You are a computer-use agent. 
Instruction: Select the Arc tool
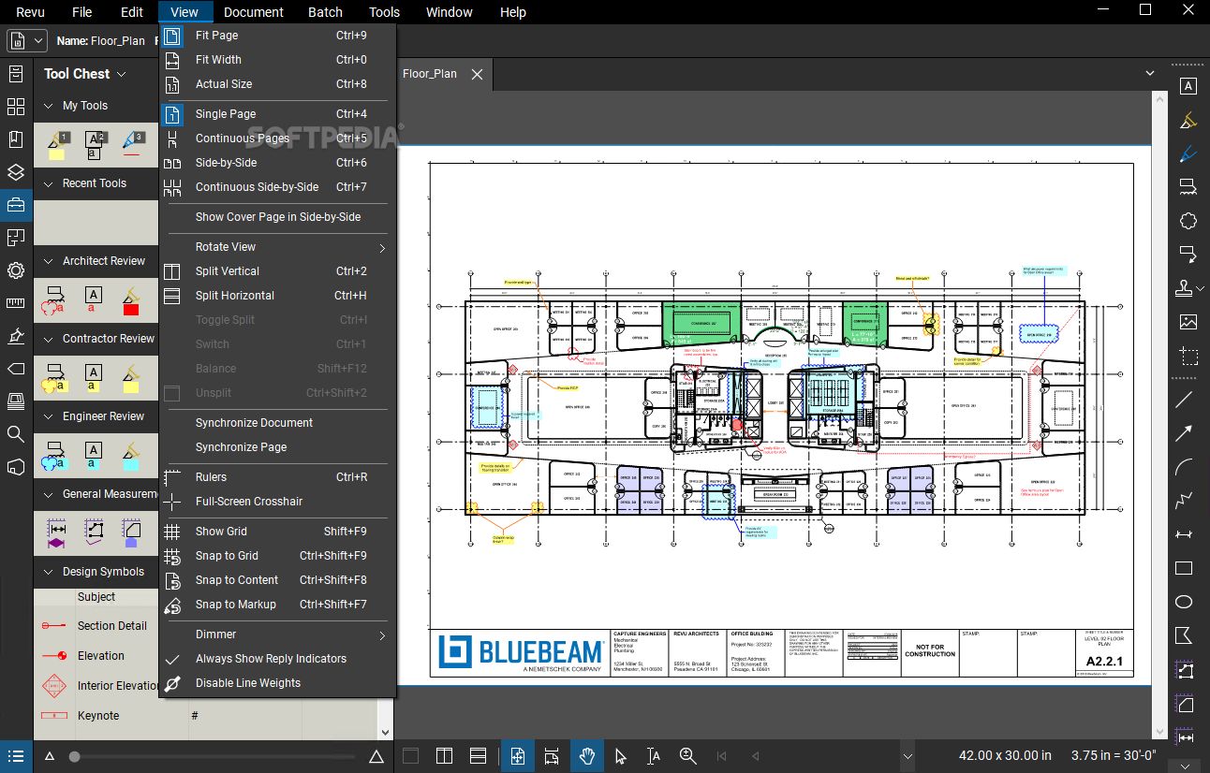click(x=1184, y=467)
